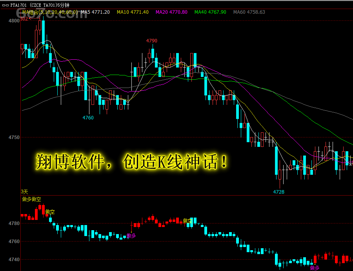Click the first yellow 做空 signal marker
Screen dimensions: 353x271
pos(50,212)
